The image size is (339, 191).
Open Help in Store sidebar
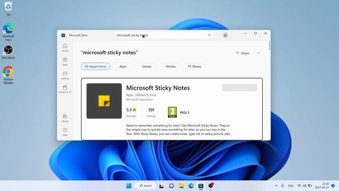65,132
